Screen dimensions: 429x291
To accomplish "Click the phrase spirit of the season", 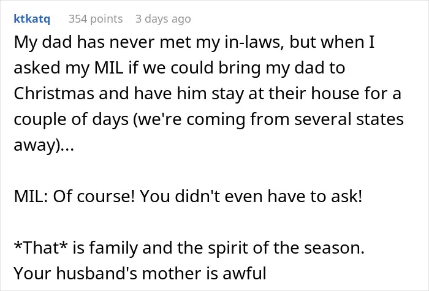I will point(286,248).
